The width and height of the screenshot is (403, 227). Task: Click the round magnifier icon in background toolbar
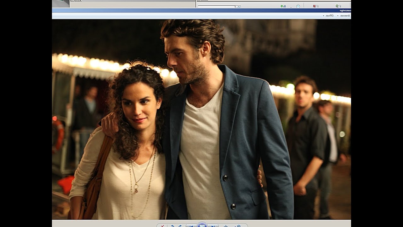point(298,6)
